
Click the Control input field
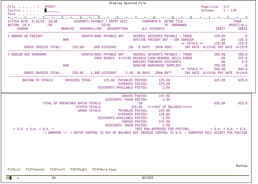(x=52, y=10)
